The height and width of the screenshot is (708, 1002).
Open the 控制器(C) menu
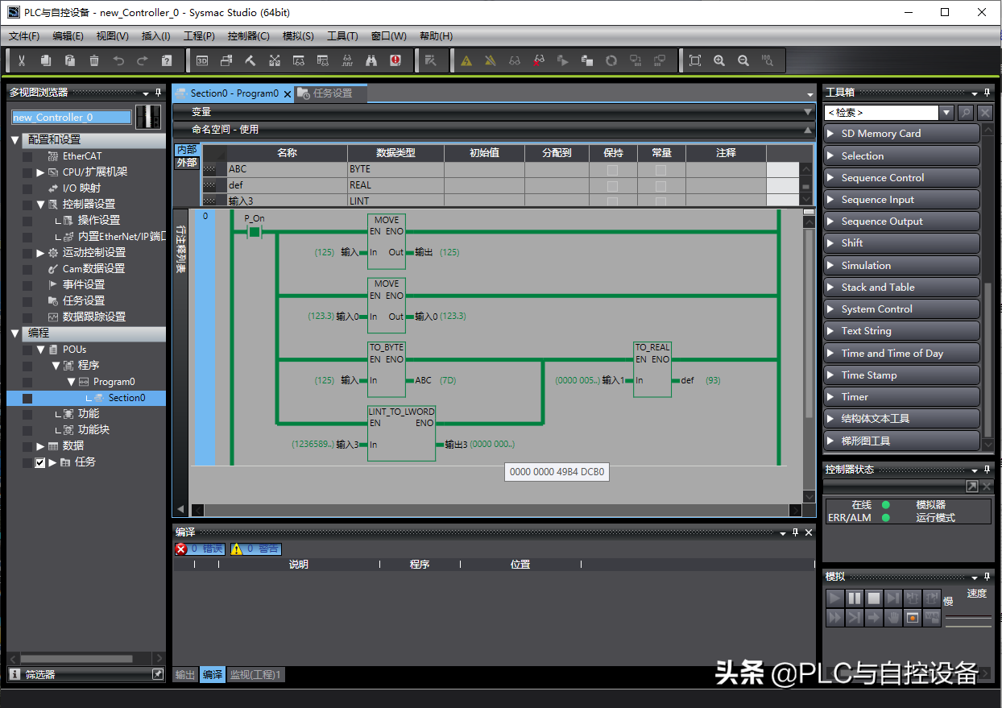coord(248,36)
